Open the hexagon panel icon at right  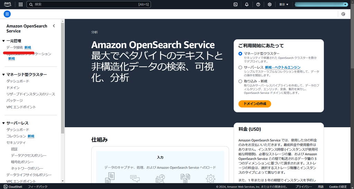click(343, 14)
